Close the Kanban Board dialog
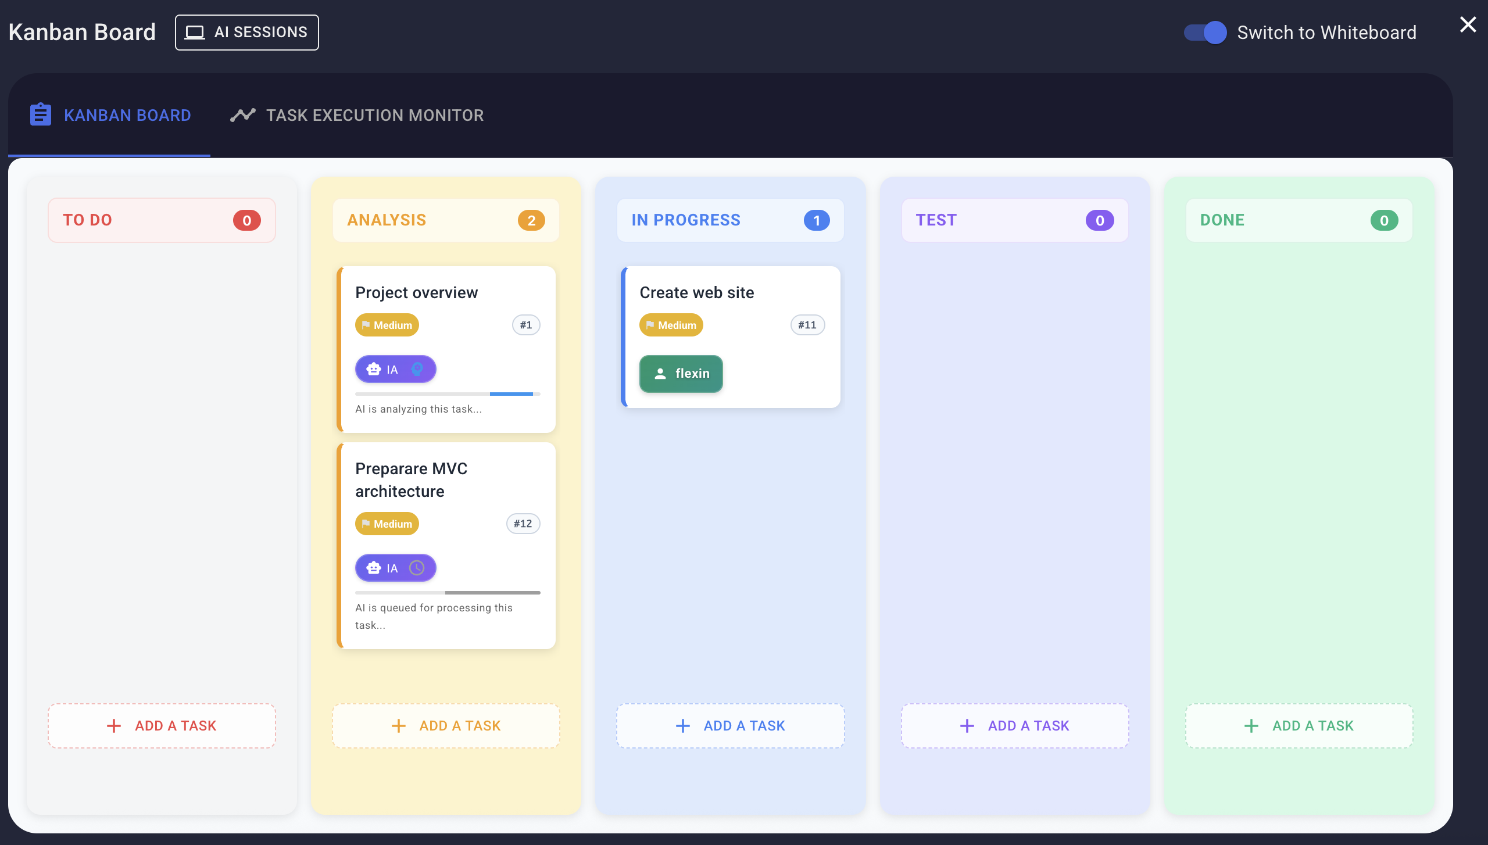Screen dimensions: 1488x845 (x=1468, y=24)
